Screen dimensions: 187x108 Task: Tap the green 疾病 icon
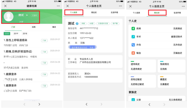click(x=133, y=29)
